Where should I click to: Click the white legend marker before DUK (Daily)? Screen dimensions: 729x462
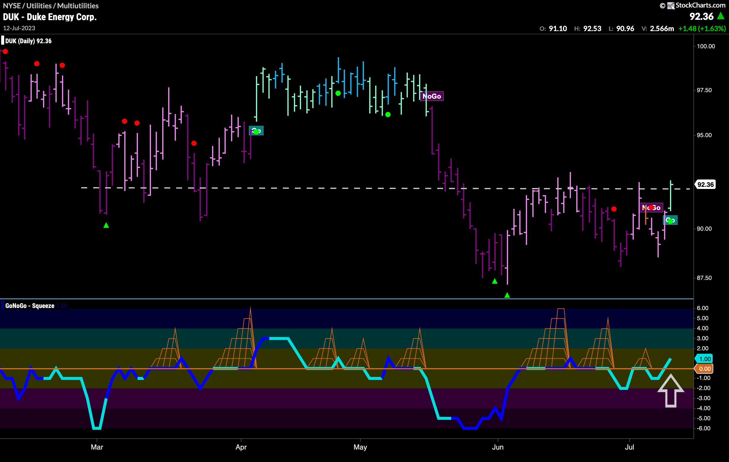coord(3,41)
